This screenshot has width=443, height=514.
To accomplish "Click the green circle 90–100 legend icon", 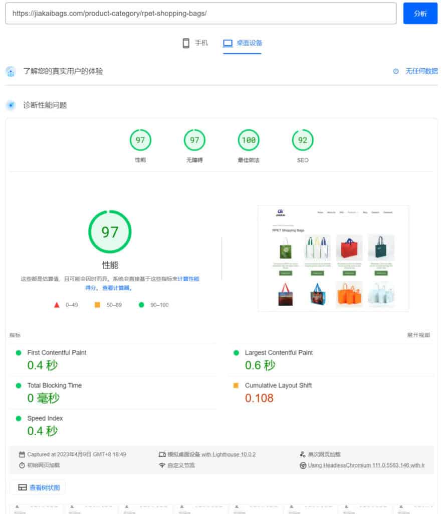I will coord(141,305).
